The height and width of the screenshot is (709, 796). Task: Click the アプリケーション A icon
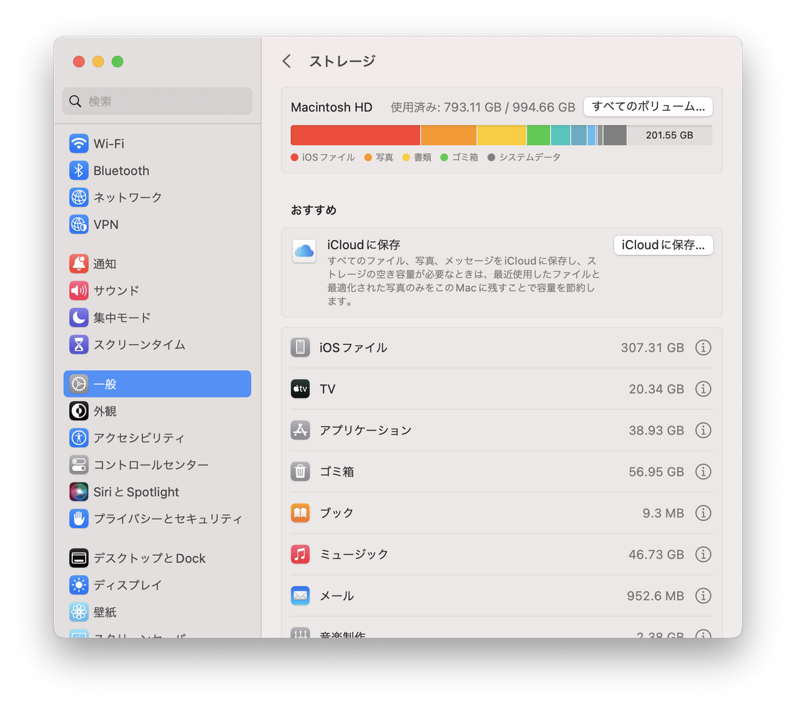click(300, 430)
